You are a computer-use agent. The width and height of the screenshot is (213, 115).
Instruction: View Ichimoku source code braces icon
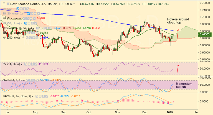pyautogui.click(x=44, y=28)
